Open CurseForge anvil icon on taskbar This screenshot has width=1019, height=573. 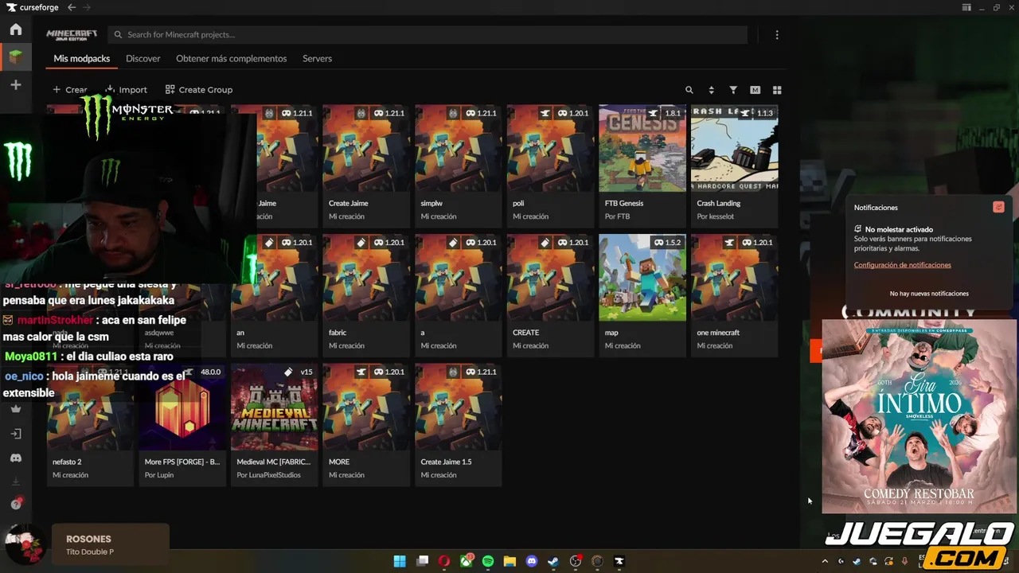pos(619,561)
